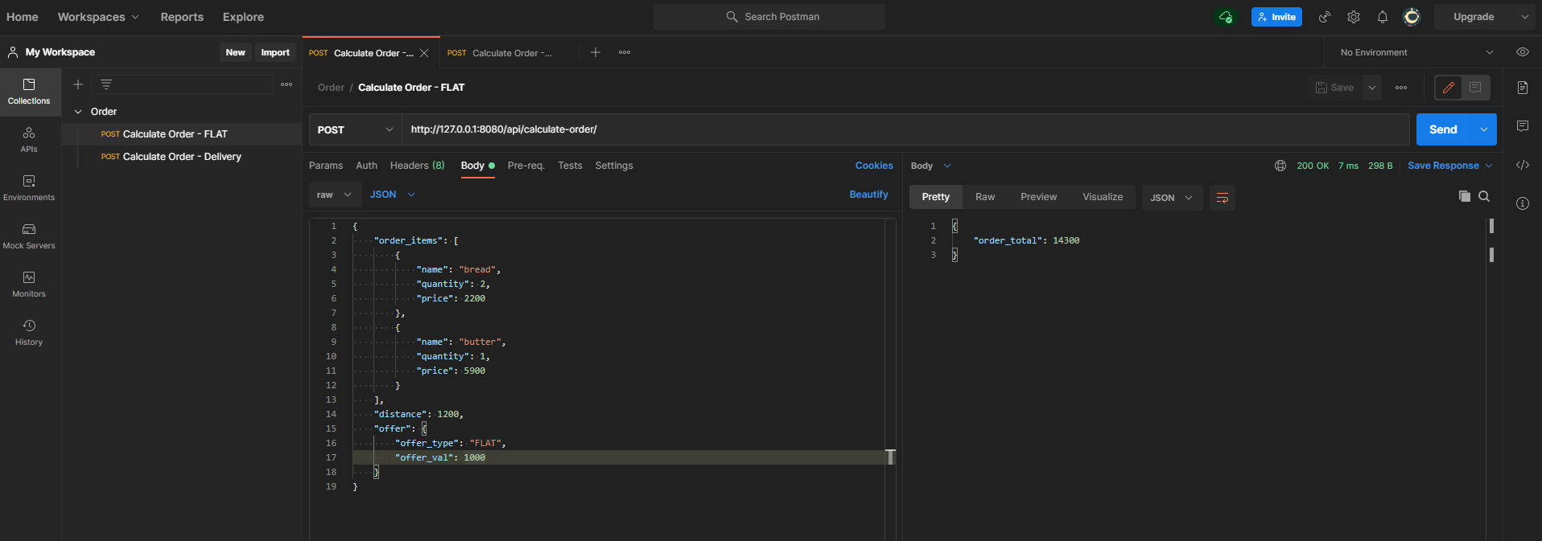Send the request

(1443, 129)
